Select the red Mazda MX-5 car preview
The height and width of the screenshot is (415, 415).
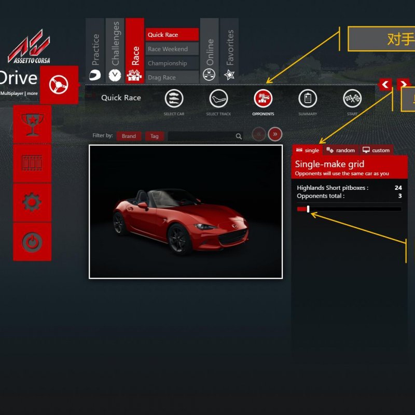(186, 212)
